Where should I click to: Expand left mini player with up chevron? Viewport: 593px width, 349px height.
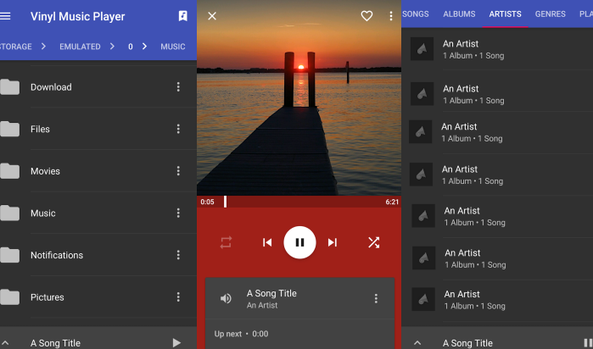click(x=5, y=343)
